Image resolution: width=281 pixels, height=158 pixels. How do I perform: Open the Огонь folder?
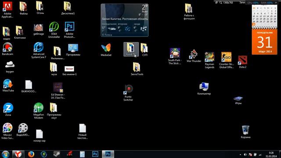pos(40,8)
